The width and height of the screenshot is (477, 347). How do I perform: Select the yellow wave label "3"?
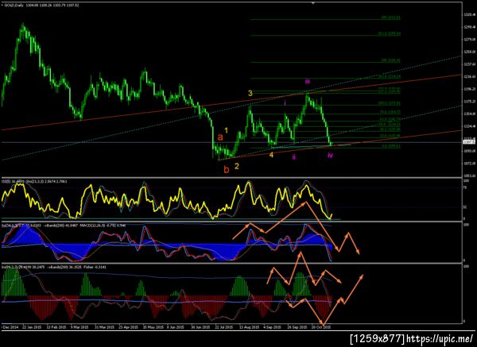[250, 93]
